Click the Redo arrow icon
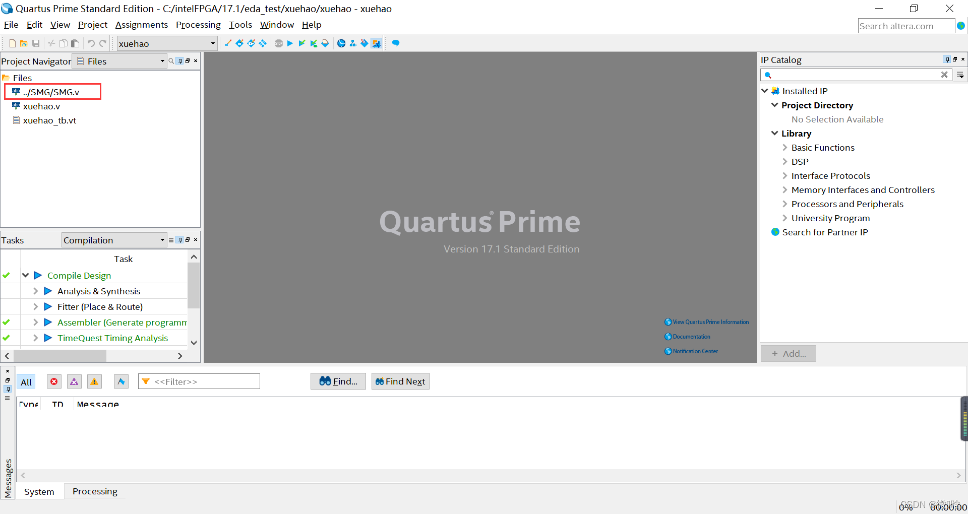Image resolution: width=968 pixels, height=514 pixels. tap(103, 43)
